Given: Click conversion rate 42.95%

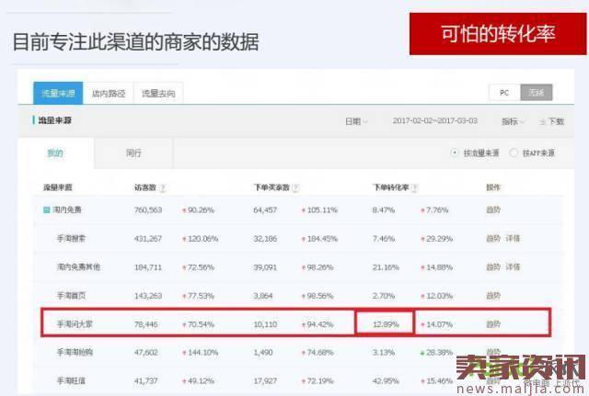Looking at the screenshot, I should click(386, 381).
